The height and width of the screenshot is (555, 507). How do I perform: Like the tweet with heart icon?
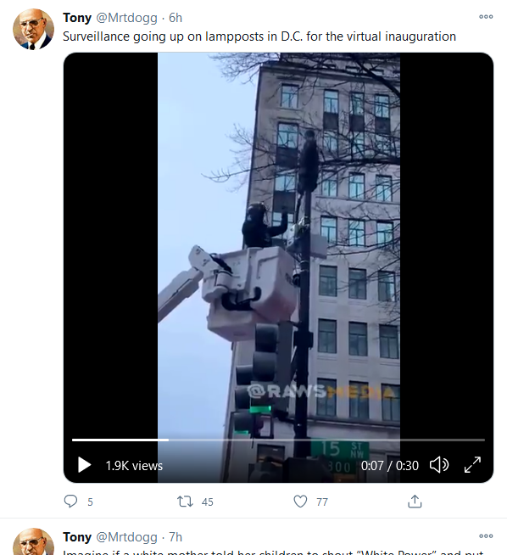300,502
